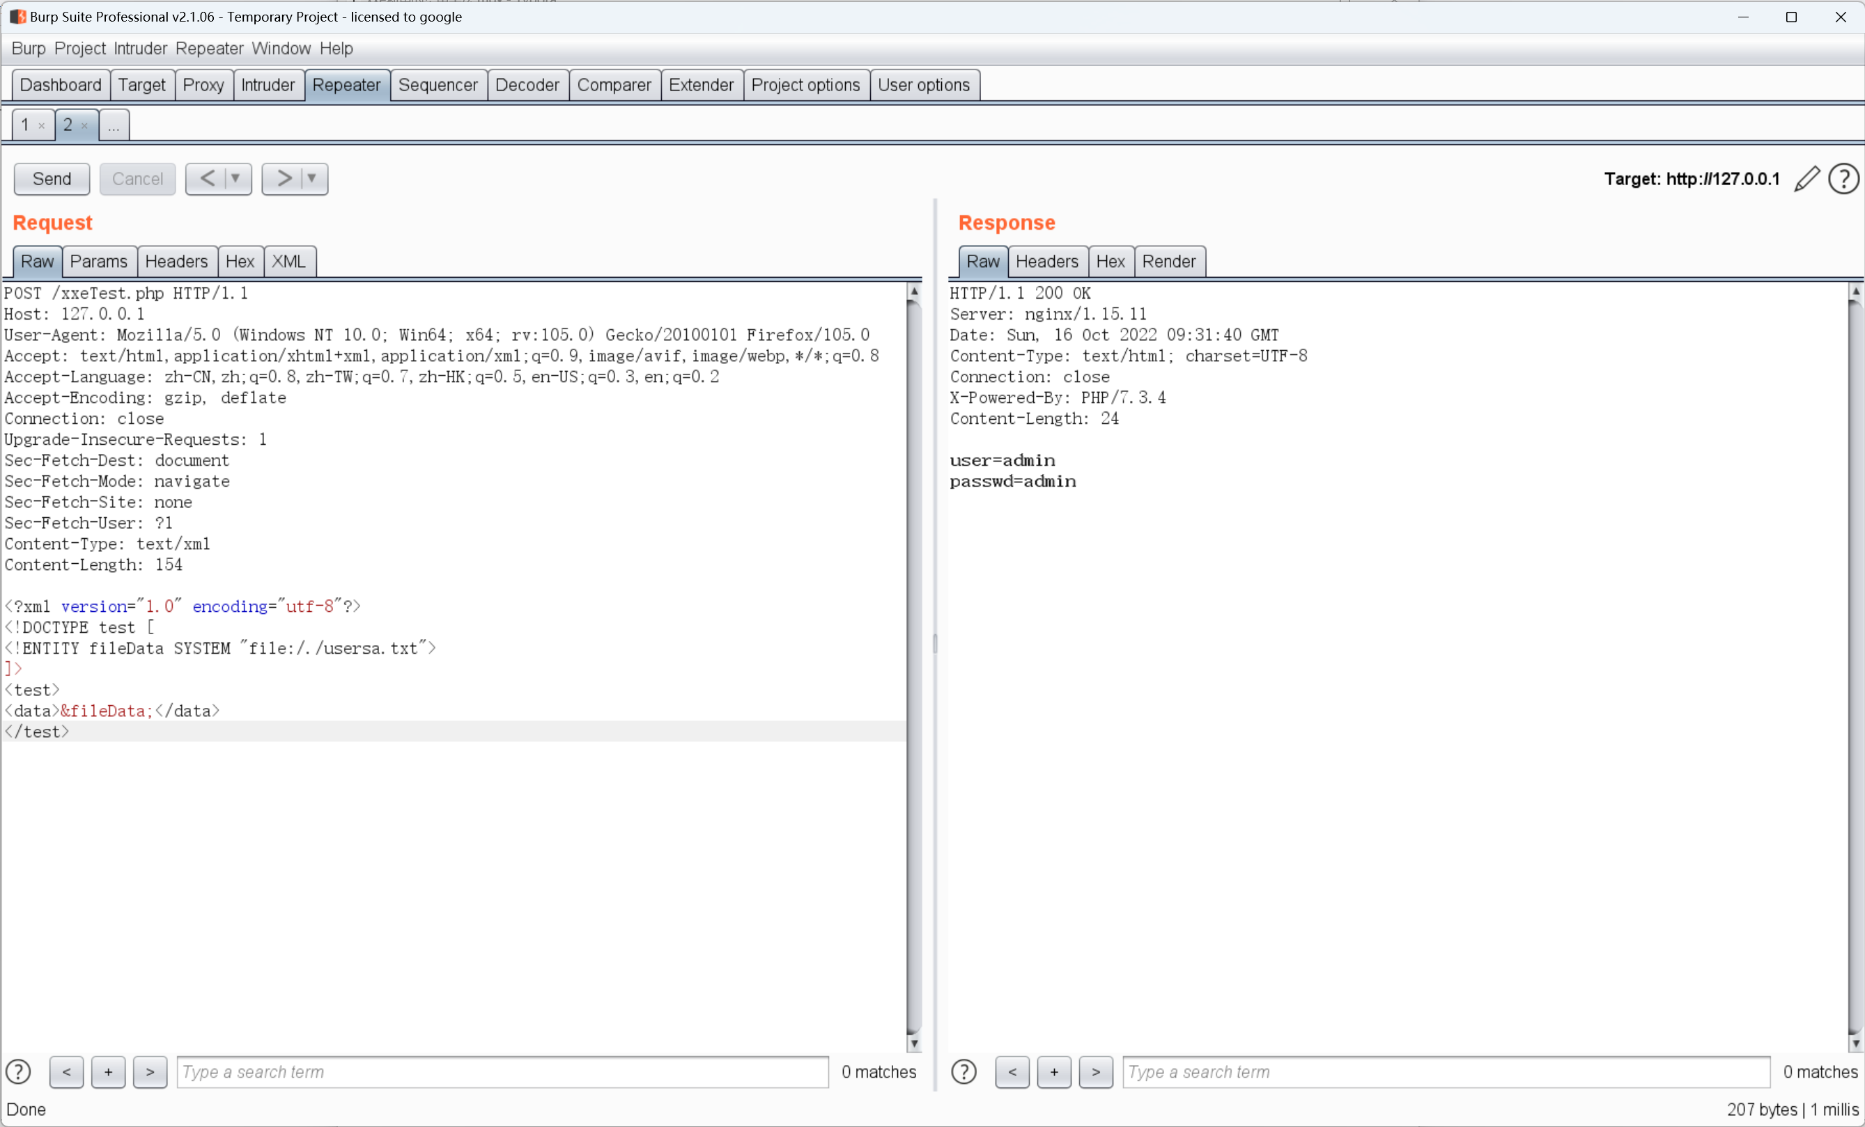Screen dimensions: 1865x1127
Task: Go forward to next request in history
Action: pos(283,178)
